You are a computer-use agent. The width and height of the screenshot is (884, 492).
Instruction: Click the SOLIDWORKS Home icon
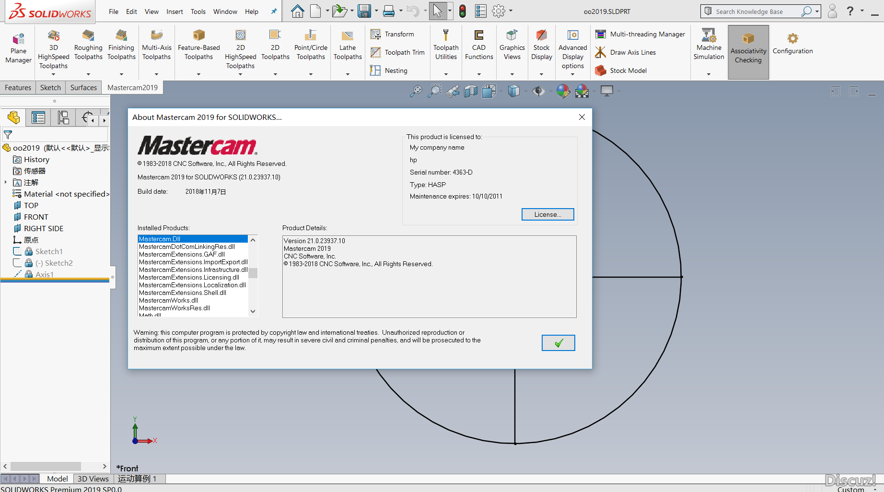(x=297, y=11)
